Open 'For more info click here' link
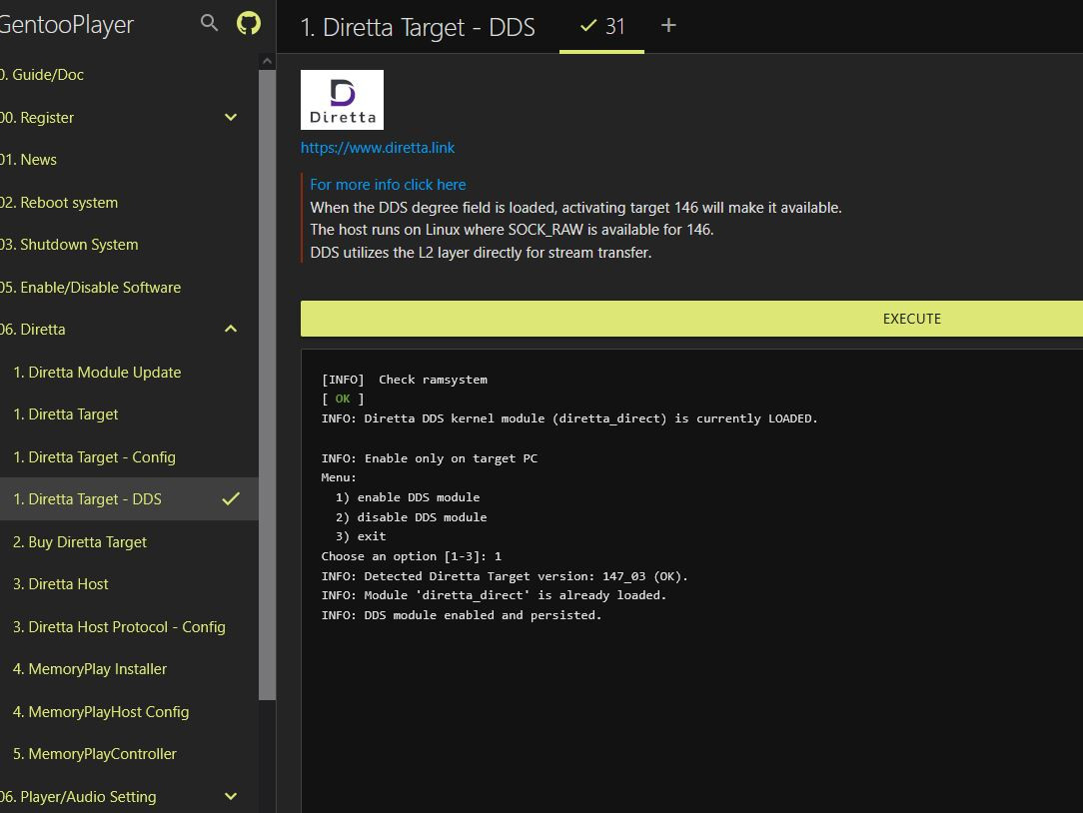Viewport: 1083px width, 813px height. (388, 185)
